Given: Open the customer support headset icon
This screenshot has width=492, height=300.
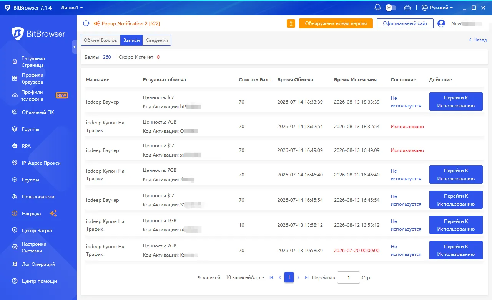Looking at the screenshot, I should tap(407, 8).
